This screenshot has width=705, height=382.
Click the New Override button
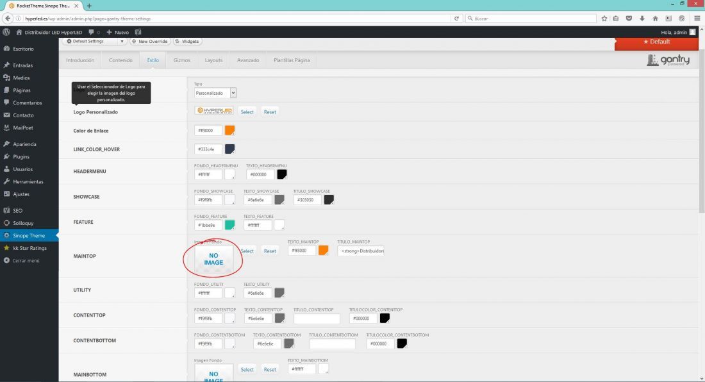coord(150,42)
